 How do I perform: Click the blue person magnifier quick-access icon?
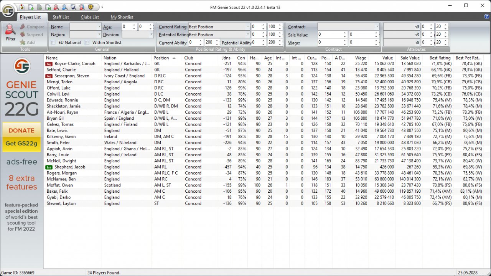pyautogui.click(x=64, y=7)
